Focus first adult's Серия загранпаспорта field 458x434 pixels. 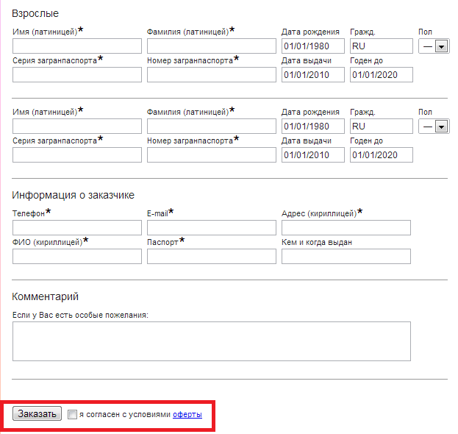(77, 75)
